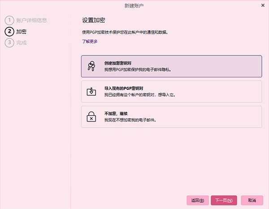
Task: Click the step 1 circle number
Action: click(x=9, y=21)
